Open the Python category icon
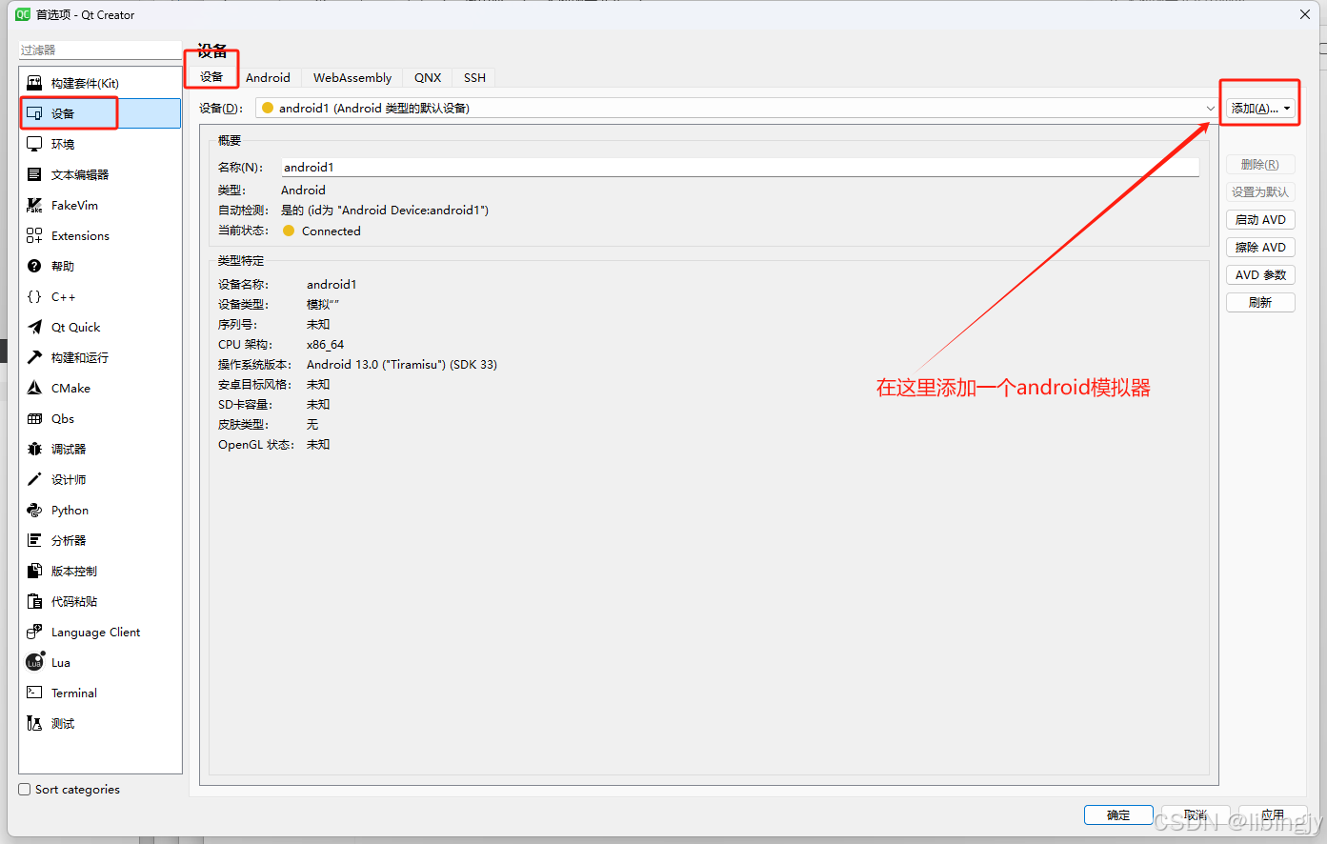 click(34, 510)
